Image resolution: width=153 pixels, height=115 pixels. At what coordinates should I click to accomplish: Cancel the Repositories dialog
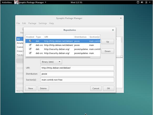click(x=96, y=88)
